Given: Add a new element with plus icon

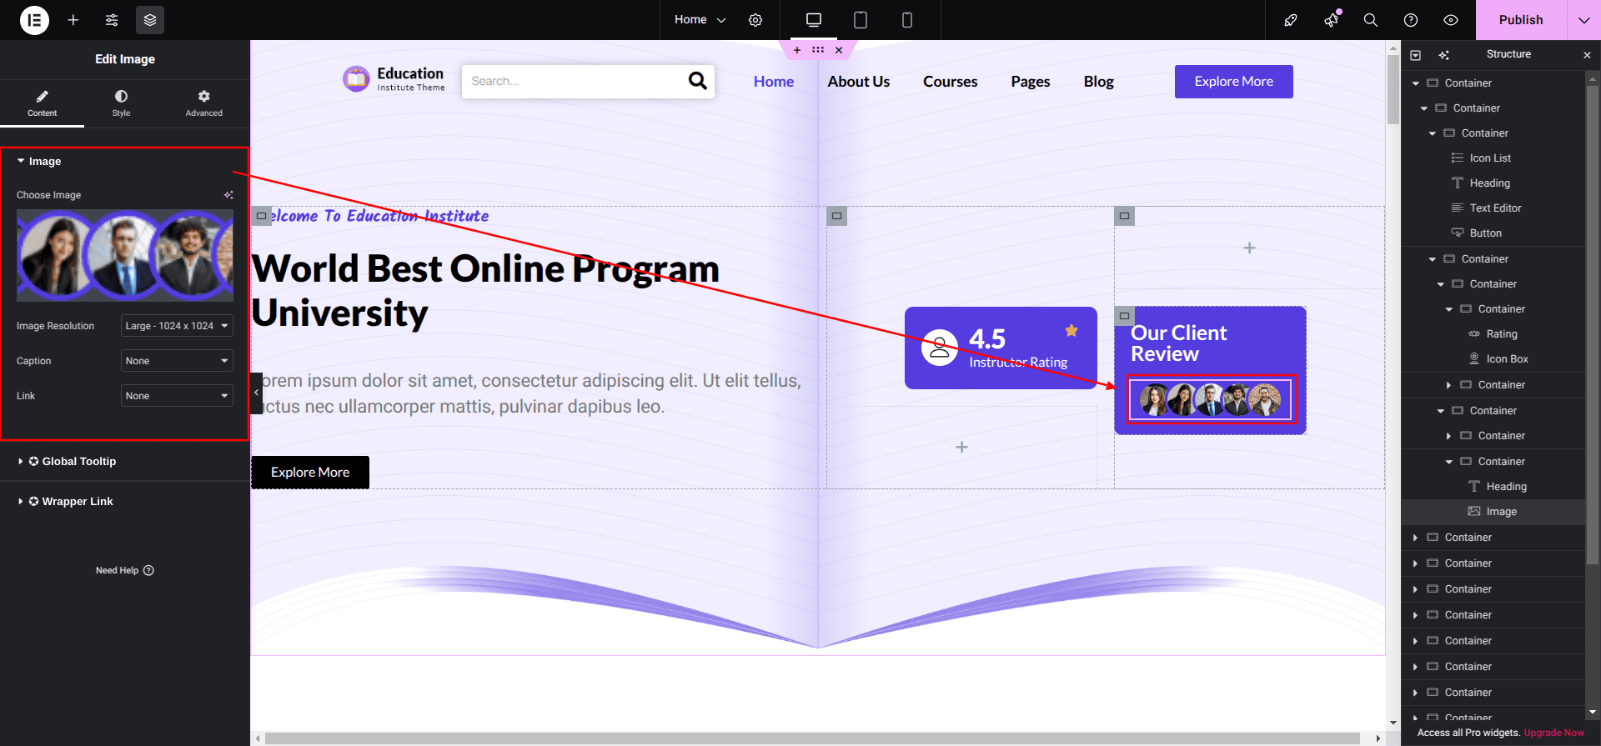Looking at the screenshot, I should tap(73, 20).
